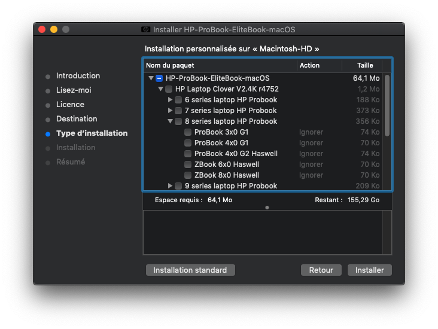Check the 8 series laptop HP Probook box
The image size is (438, 329).
(x=178, y=121)
